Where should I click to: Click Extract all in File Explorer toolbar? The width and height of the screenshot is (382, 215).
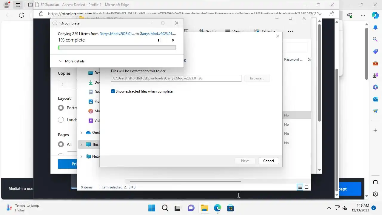coord(266,31)
